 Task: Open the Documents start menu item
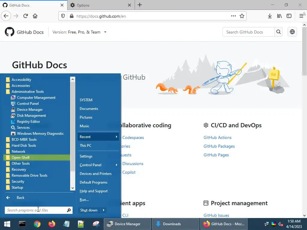[89, 108]
